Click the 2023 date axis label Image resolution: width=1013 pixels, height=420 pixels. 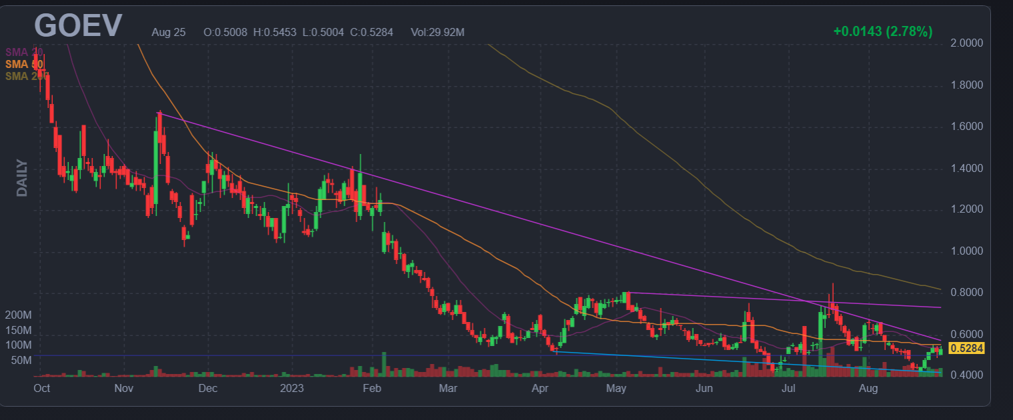pyautogui.click(x=292, y=388)
